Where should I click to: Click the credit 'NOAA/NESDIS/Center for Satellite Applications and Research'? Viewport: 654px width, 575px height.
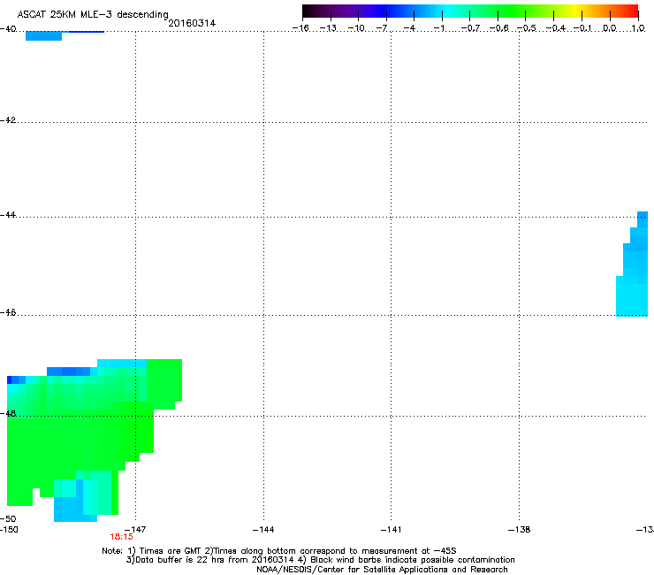tap(382, 570)
